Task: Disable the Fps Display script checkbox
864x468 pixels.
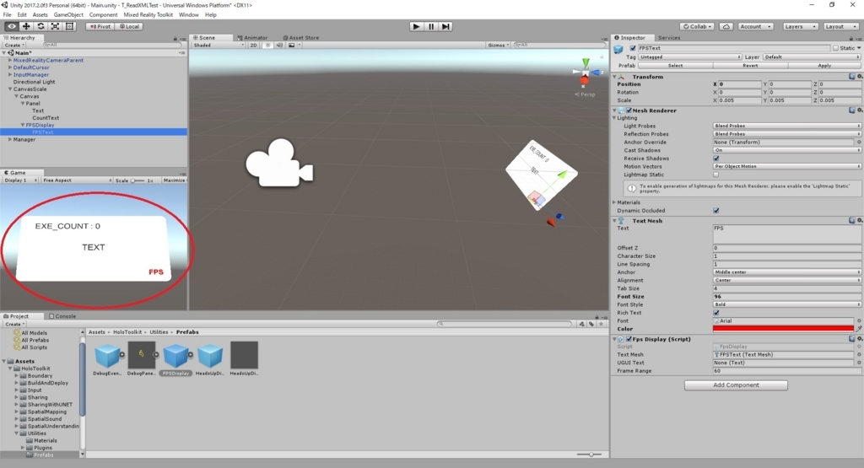Action: tap(629, 339)
